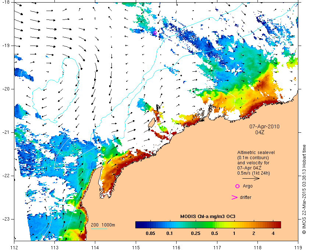Click the cyan bathymetry line sample in the legend
The height and width of the screenshot is (250, 309).
pos(99,229)
